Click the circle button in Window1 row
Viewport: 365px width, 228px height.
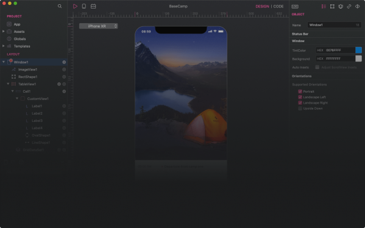pos(64,62)
